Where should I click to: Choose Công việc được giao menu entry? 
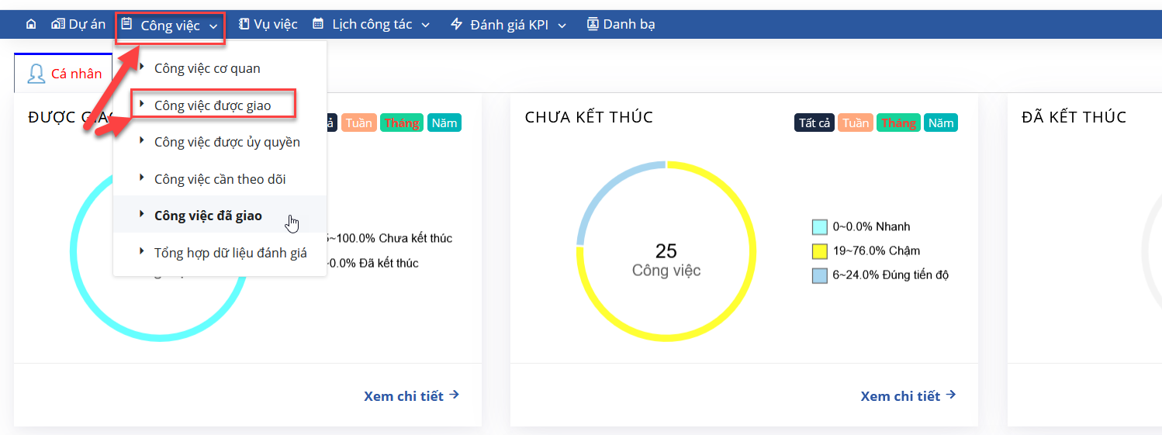[213, 105]
